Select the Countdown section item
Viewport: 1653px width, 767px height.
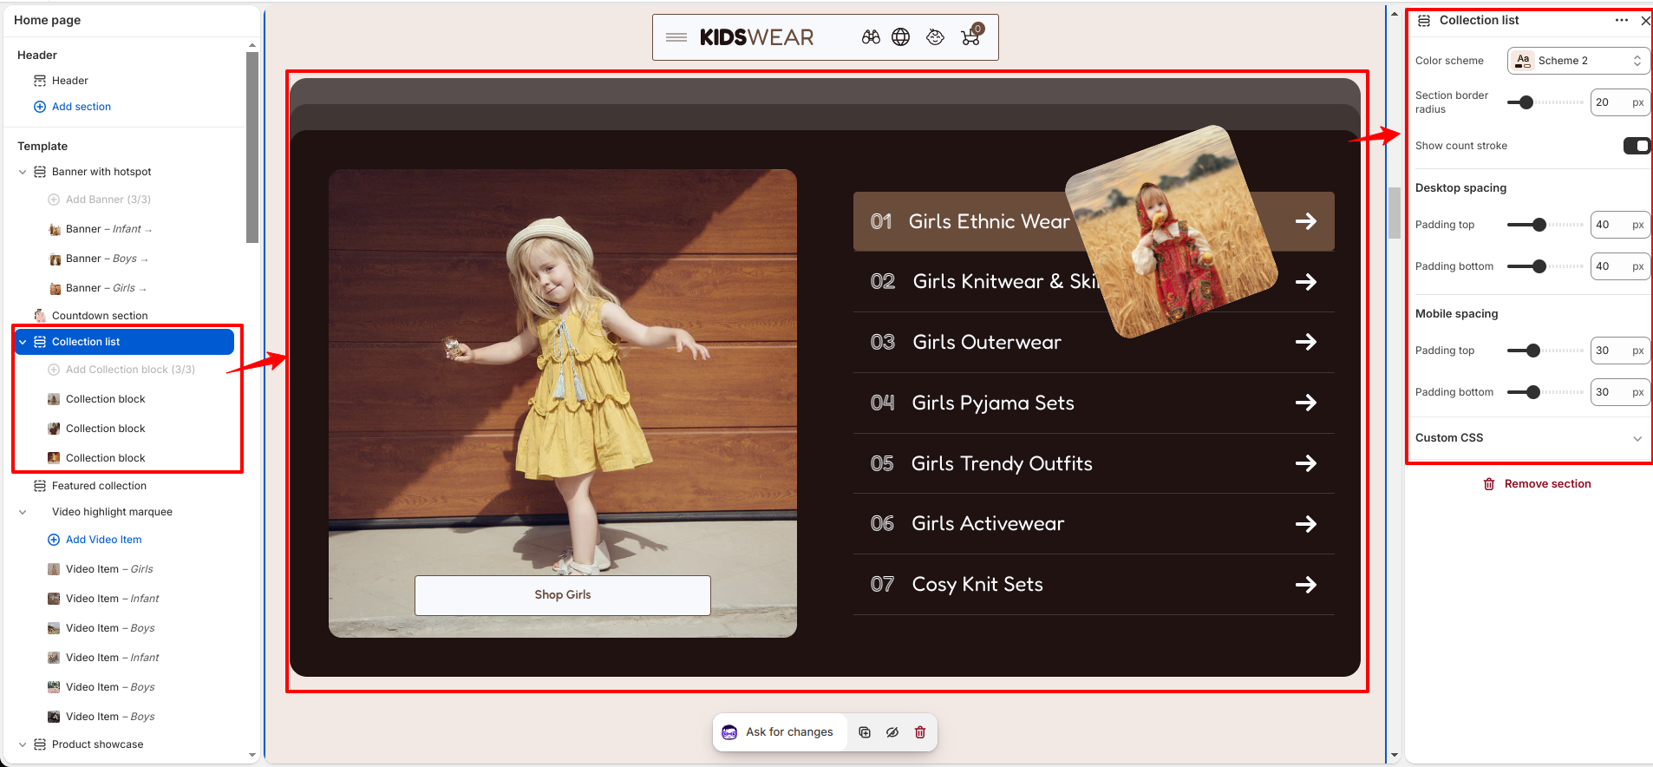[100, 316]
